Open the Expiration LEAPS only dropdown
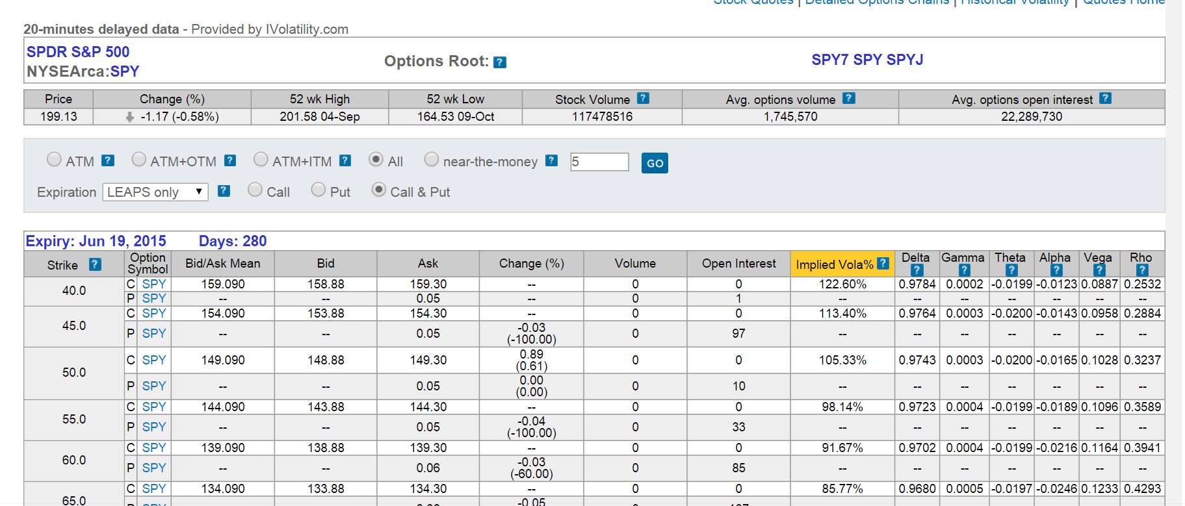This screenshot has width=1185, height=506. coord(155,192)
